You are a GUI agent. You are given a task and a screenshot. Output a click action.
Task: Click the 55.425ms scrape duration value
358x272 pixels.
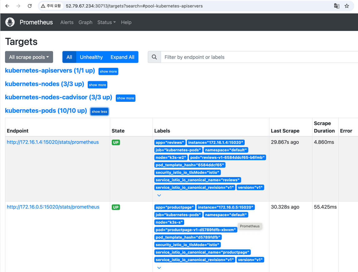click(x=325, y=207)
